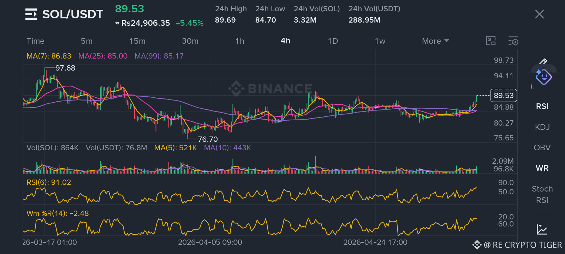Click the 98.73 price axis label
Viewport: 565px width, 254px height.
pos(504,60)
